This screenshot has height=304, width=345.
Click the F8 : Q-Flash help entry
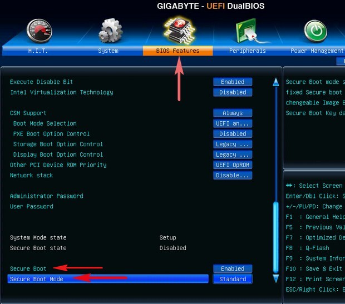307,248
